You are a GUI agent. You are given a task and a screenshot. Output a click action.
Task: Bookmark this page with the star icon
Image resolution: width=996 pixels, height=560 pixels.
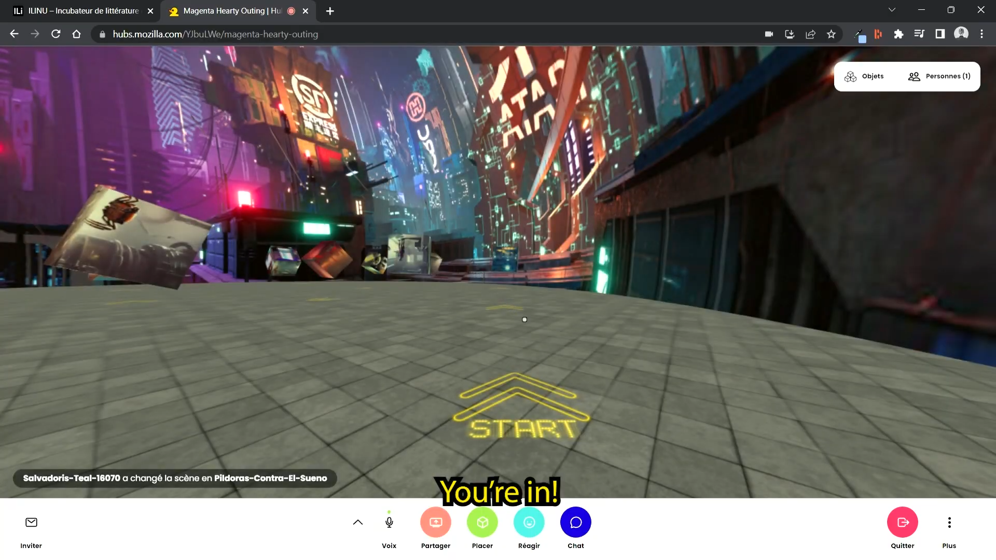832,34
